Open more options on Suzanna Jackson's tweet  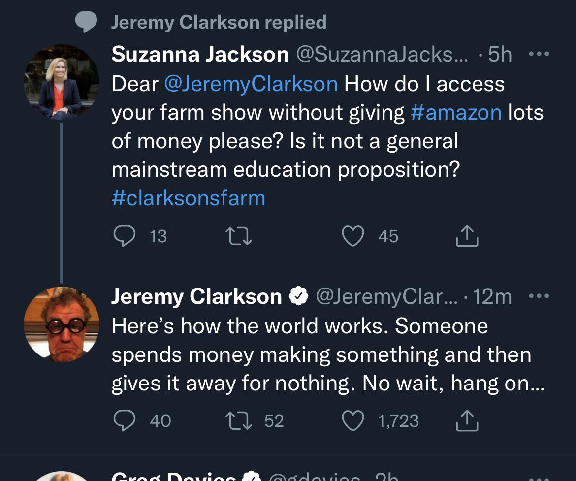pos(539,54)
